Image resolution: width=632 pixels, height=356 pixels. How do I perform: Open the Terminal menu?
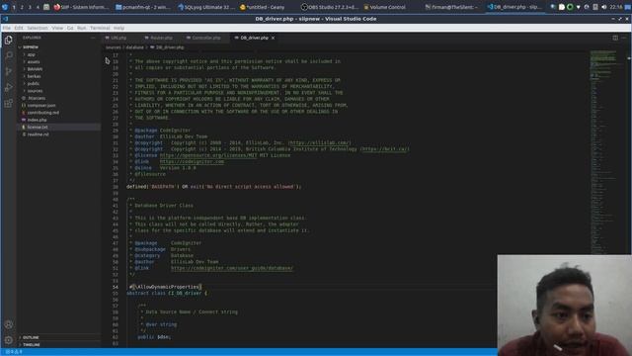100,28
